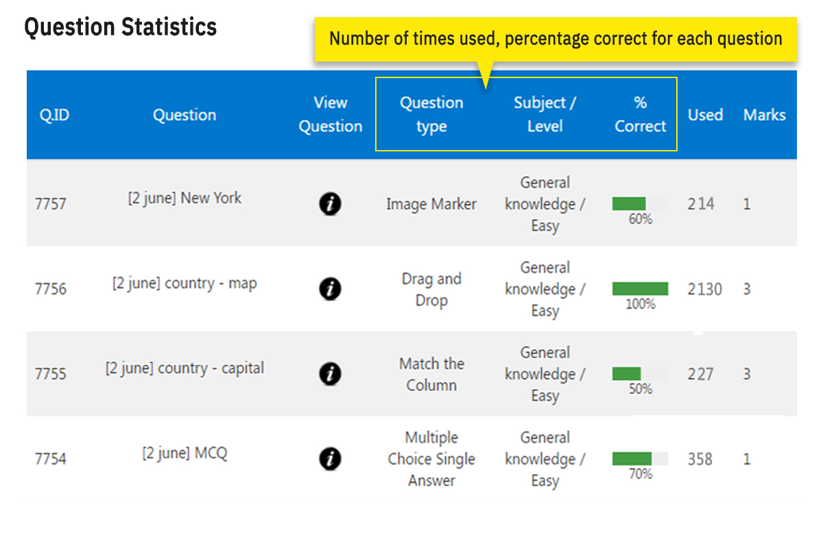Select the Question type column header
The height and width of the screenshot is (548, 823).
(431, 114)
